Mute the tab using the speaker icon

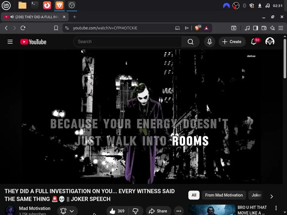click(x=12, y=17)
